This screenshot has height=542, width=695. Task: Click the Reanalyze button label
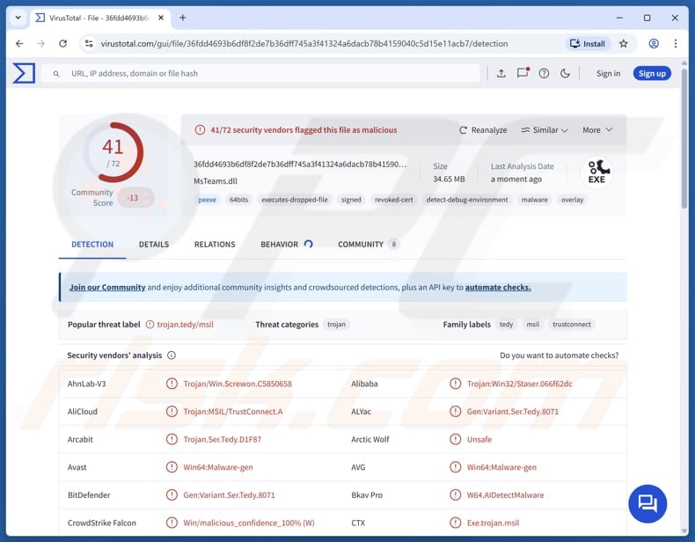click(x=489, y=130)
